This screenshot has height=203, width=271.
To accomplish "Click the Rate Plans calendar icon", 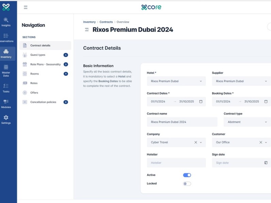I will pyautogui.click(x=25, y=64).
